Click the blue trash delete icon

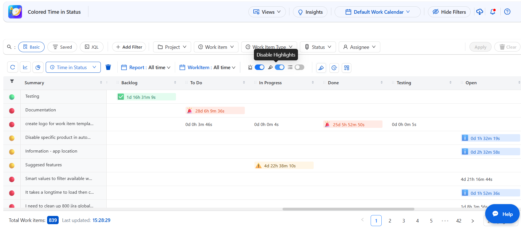click(108, 67)
